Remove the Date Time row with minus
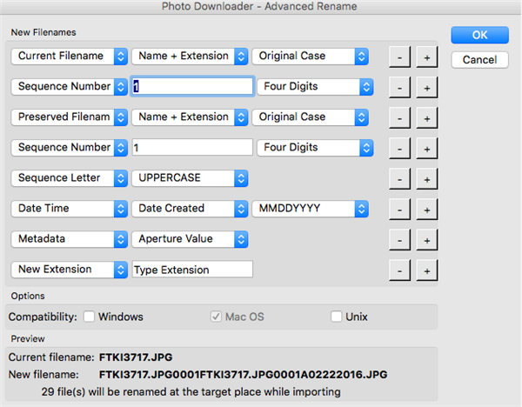522x407 pixels. tap(399, 210)
